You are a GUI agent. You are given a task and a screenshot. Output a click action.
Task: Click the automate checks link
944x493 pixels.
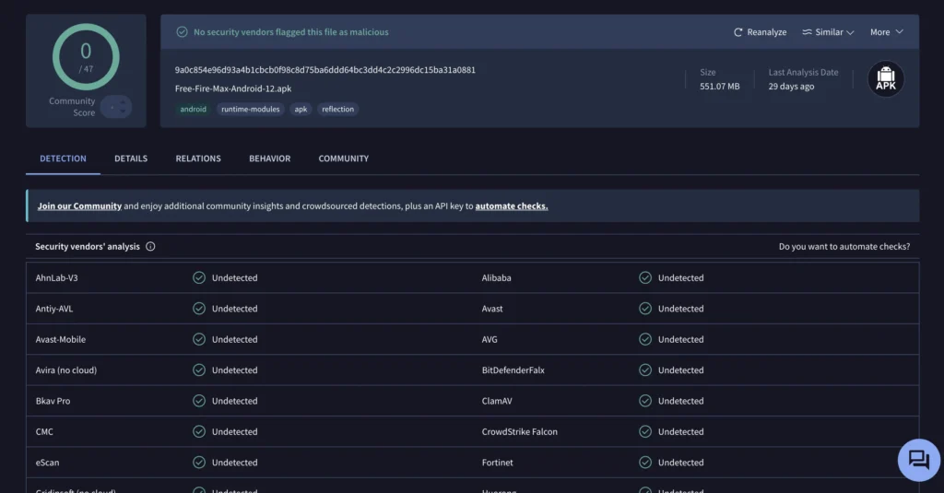click(x=512, y=205)
